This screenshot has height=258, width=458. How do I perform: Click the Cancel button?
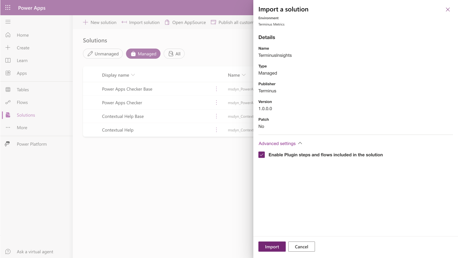point(302,247)
